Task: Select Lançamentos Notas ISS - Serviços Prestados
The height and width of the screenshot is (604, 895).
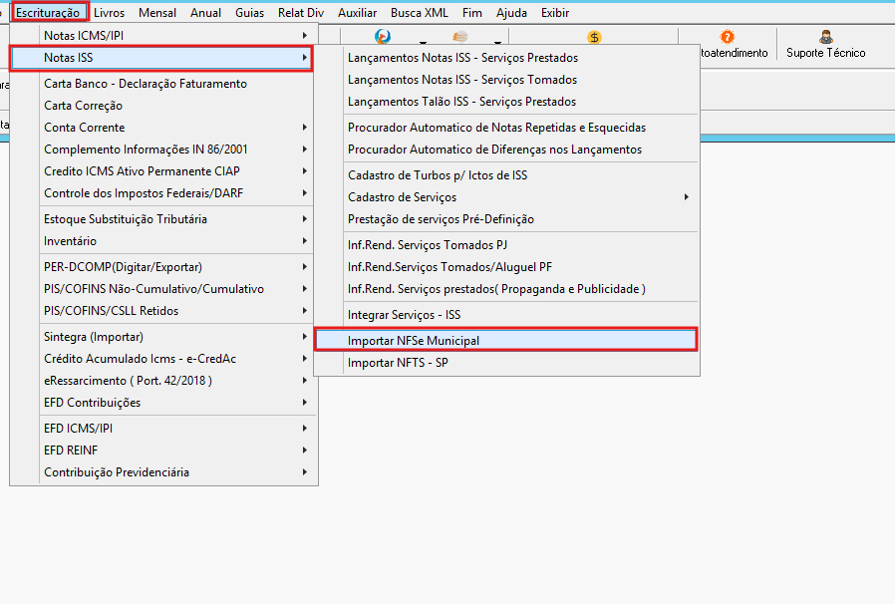Action: [x=507, y=58]
